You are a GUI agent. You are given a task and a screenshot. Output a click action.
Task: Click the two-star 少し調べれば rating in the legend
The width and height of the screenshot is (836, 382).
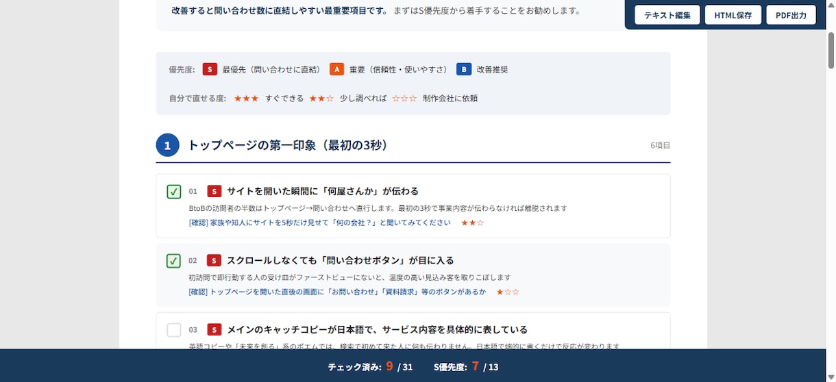point(321,99)
